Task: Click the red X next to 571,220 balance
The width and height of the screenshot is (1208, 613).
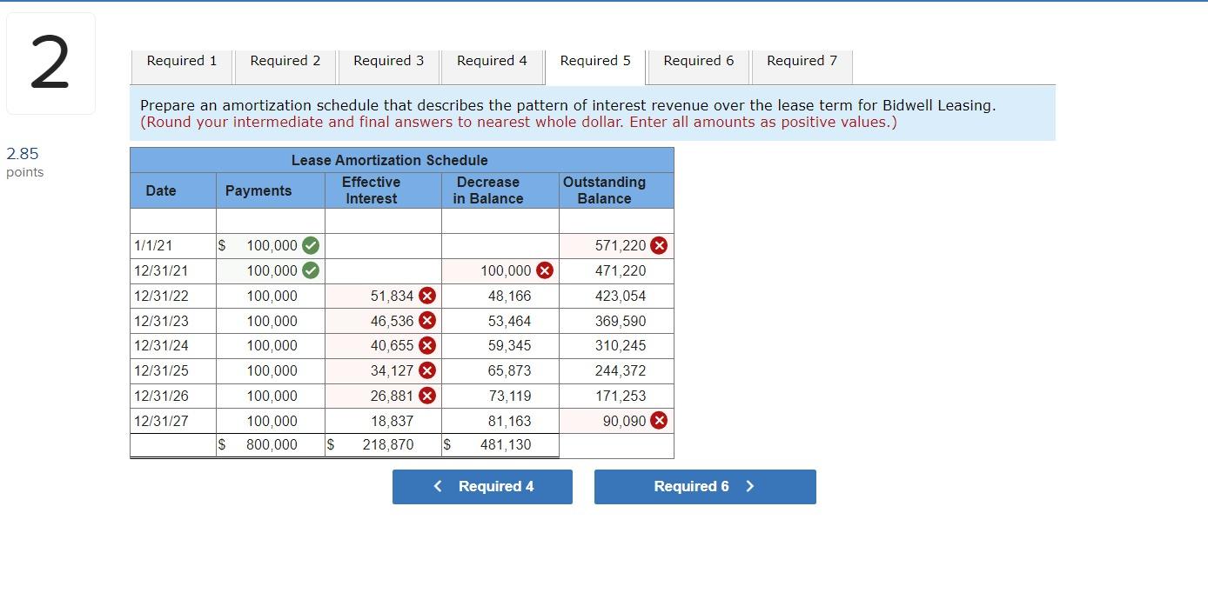Action: tap(659, 245)
